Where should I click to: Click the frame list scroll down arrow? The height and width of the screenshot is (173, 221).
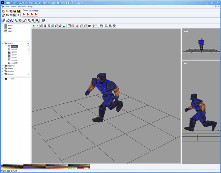pyautogui.click(x=28, y=74)
